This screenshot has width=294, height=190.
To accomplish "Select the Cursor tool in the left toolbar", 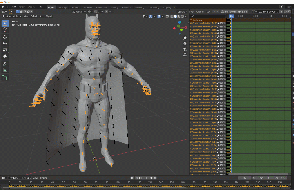I will click(x=5, y=30).
